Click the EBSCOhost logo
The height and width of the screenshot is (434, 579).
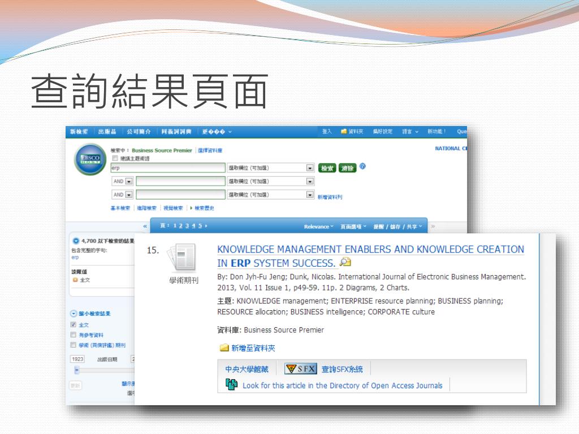(x=90, y=159)
